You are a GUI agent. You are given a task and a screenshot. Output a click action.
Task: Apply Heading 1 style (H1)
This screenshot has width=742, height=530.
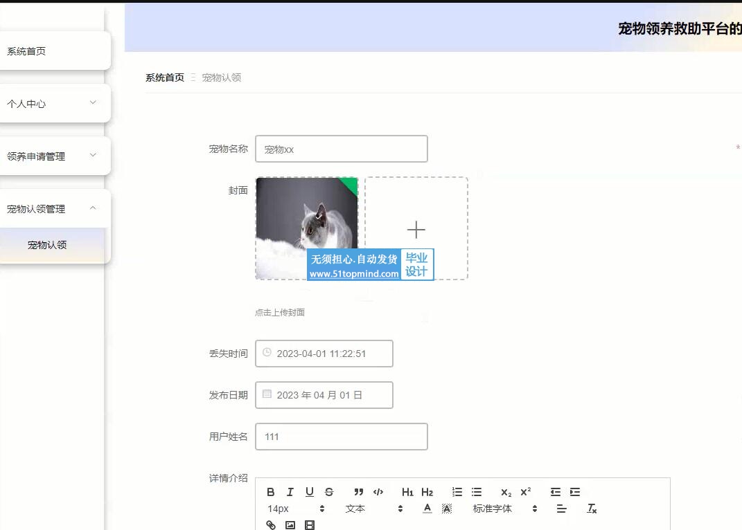point(407,492)
